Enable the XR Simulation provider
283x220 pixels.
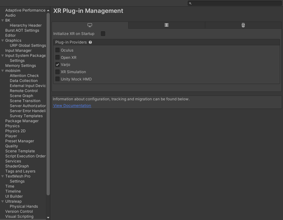(x=57, y=72)
